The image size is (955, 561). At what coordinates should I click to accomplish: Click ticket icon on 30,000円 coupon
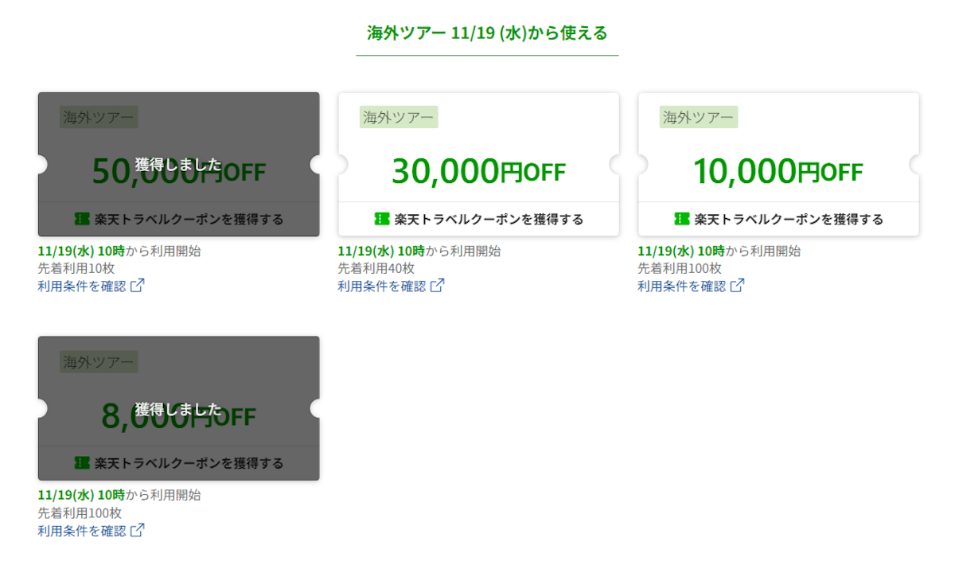(x=382, y=219)
